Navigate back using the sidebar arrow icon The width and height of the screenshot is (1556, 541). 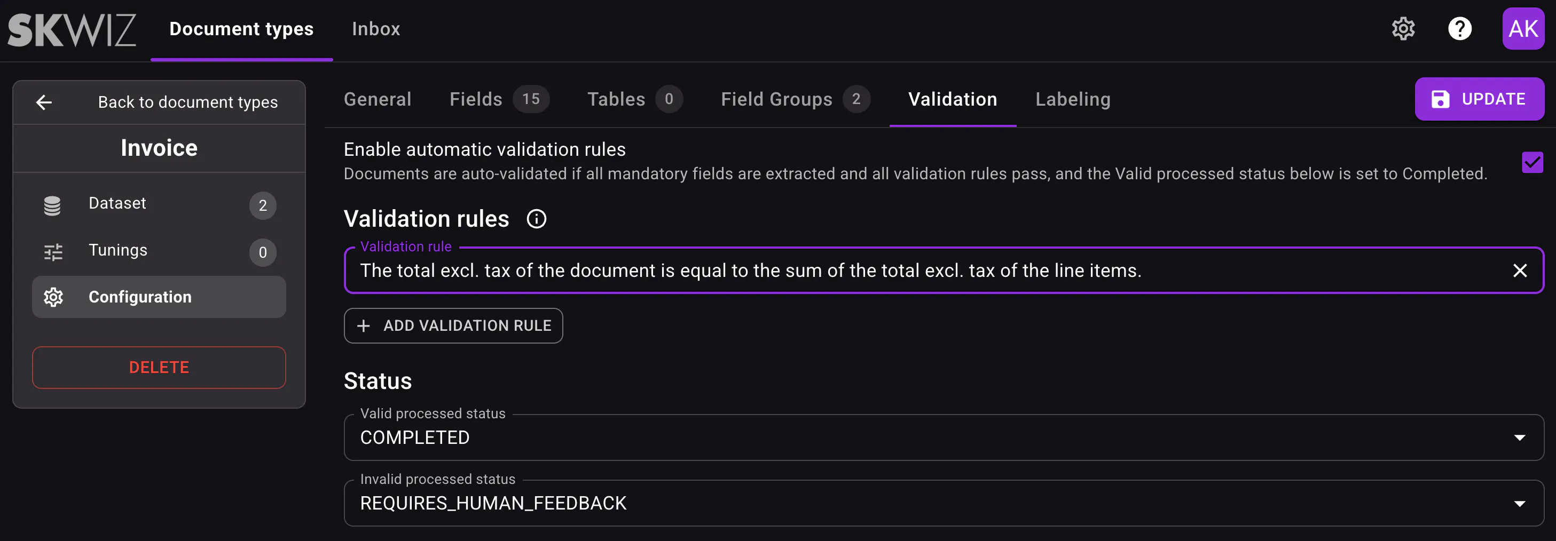(x=44, y=102)
